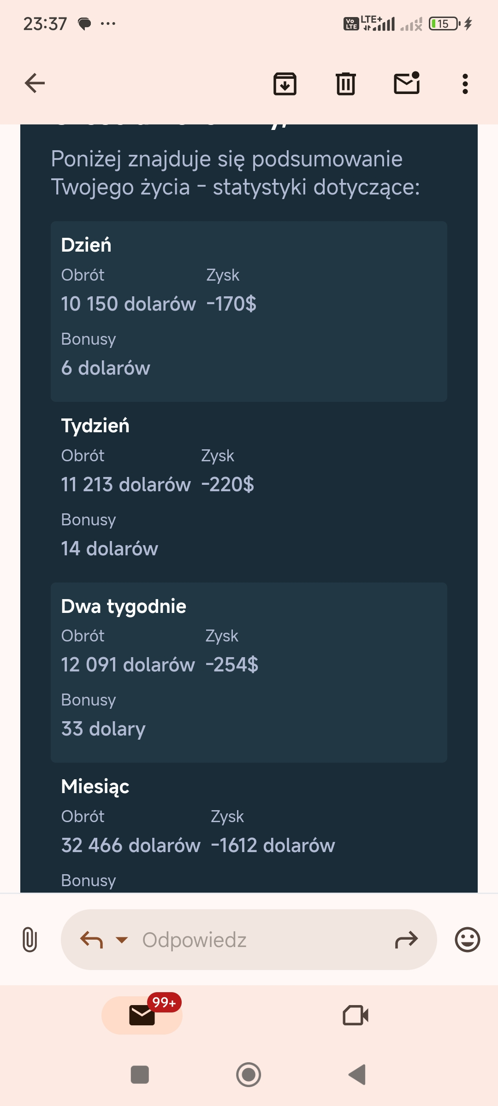Switch to the Meet video tab

(356, 1015)
